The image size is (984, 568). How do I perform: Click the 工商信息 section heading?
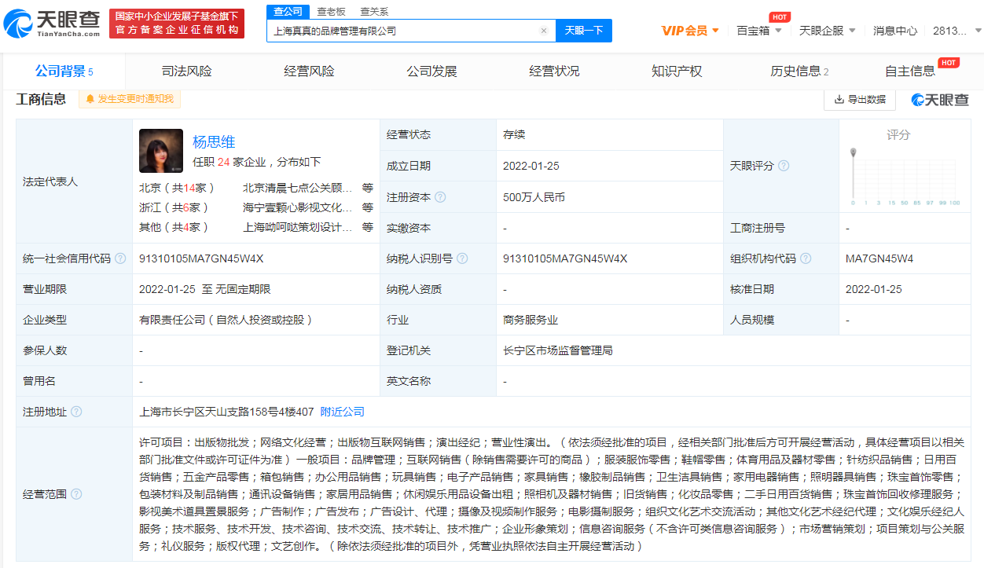click(41, 99)
